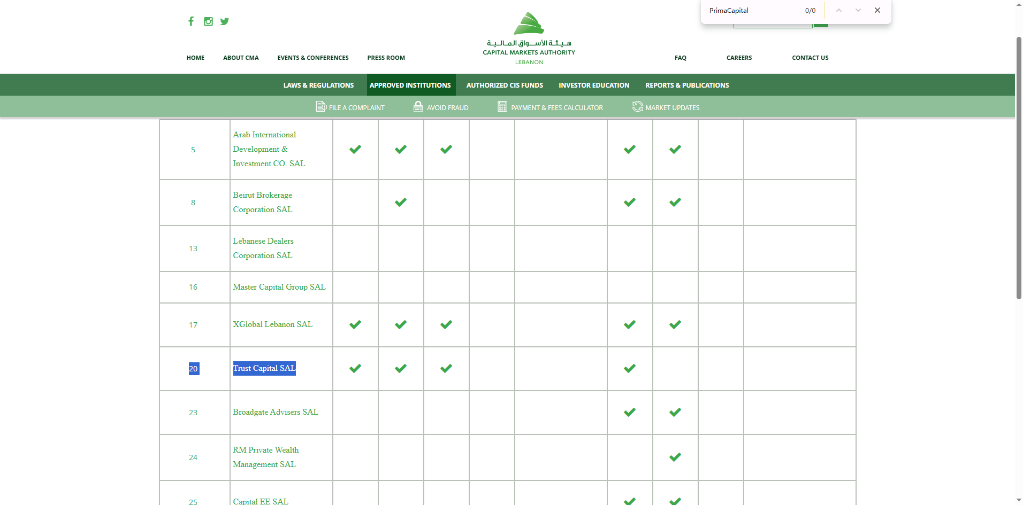Go to previous find result arrow

pyautogui.click(x=839, y=10)
